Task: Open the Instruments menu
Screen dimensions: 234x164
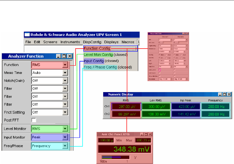Action: [x=70, y=42]
